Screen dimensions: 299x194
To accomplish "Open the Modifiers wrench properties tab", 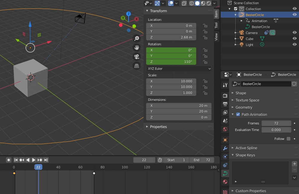I will pos(225,148).
